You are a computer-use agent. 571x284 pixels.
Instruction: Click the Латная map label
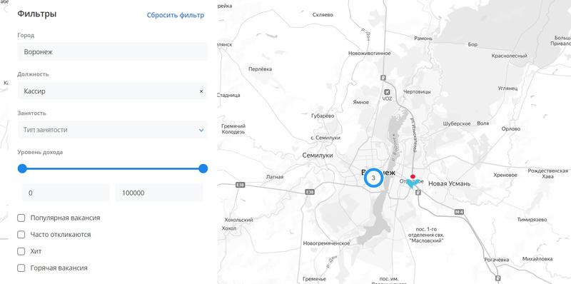click(275, 177)
